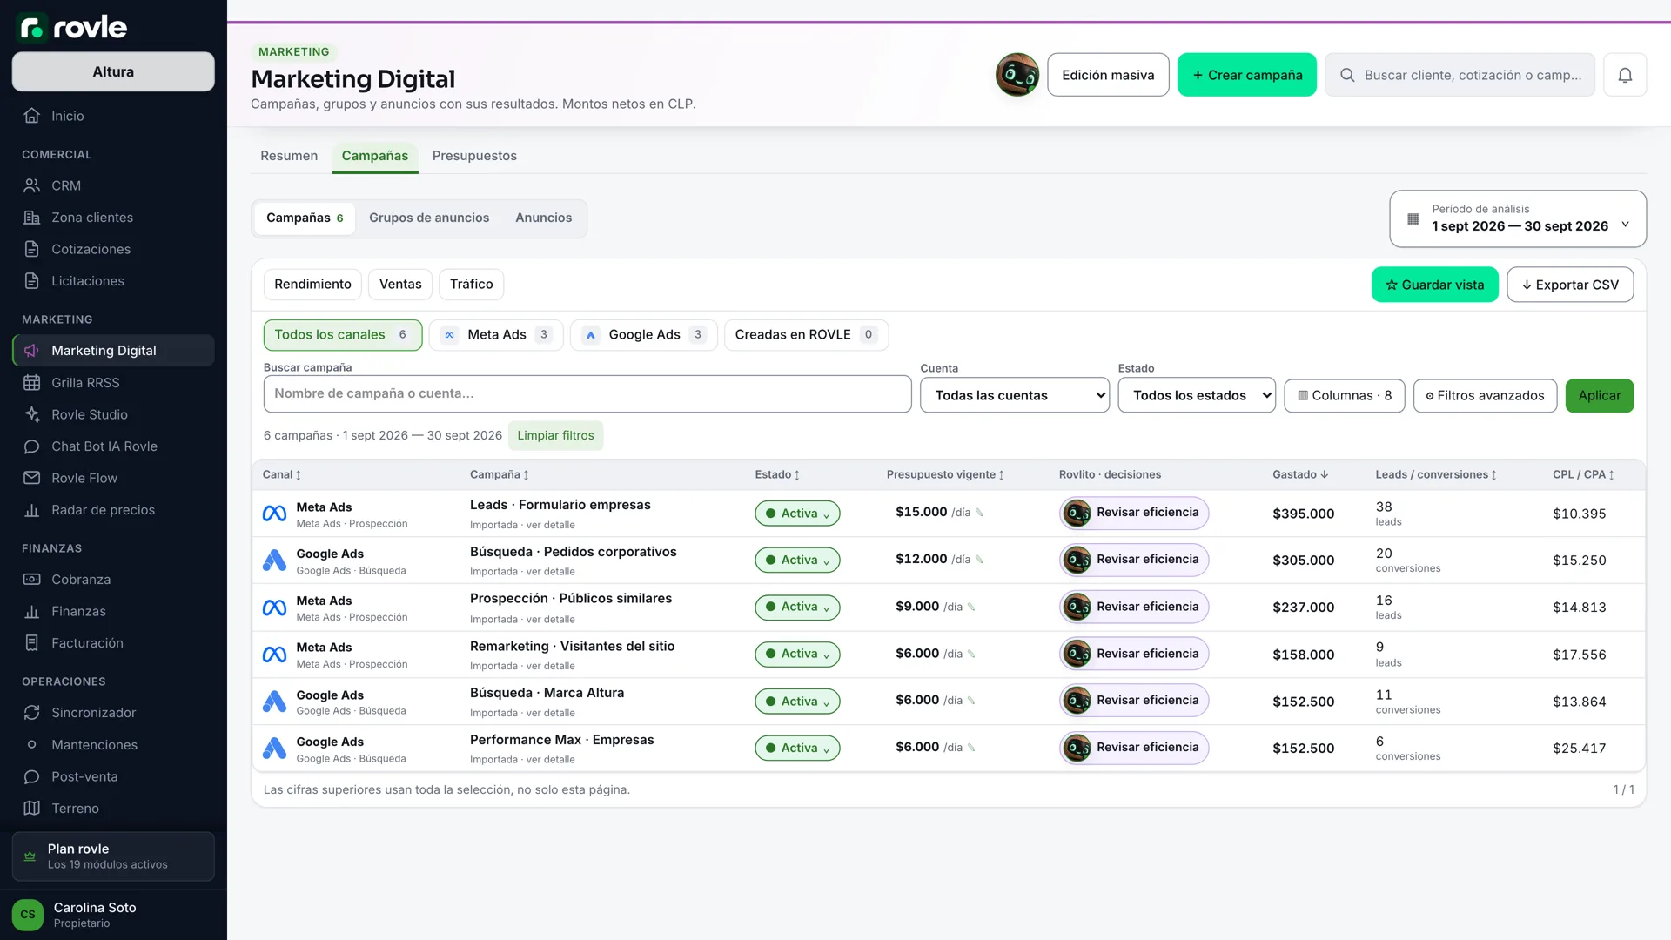Screen dimensions: 1671x940
Task: Open Estado dropdown Todos los estados
Action: pos(1197,395)
